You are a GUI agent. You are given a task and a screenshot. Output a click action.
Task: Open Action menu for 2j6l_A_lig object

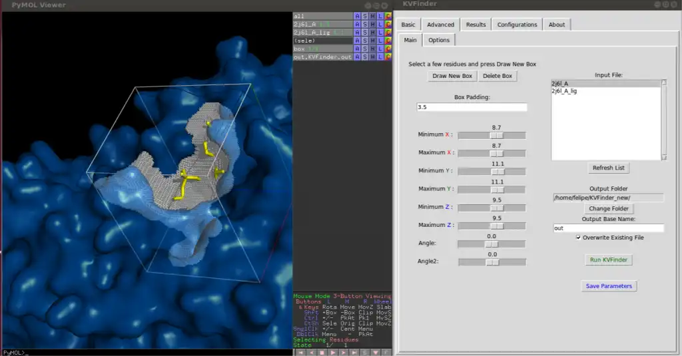pos(358,32)
